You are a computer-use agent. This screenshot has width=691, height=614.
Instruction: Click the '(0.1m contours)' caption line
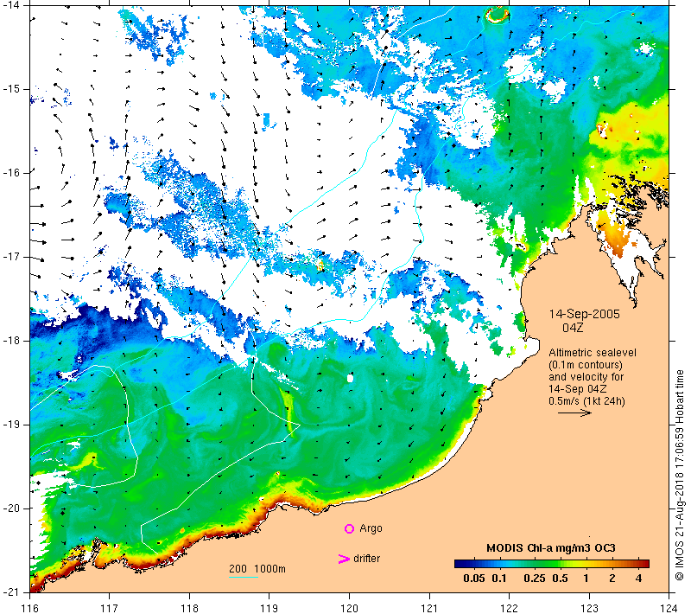tap(586, 365)
